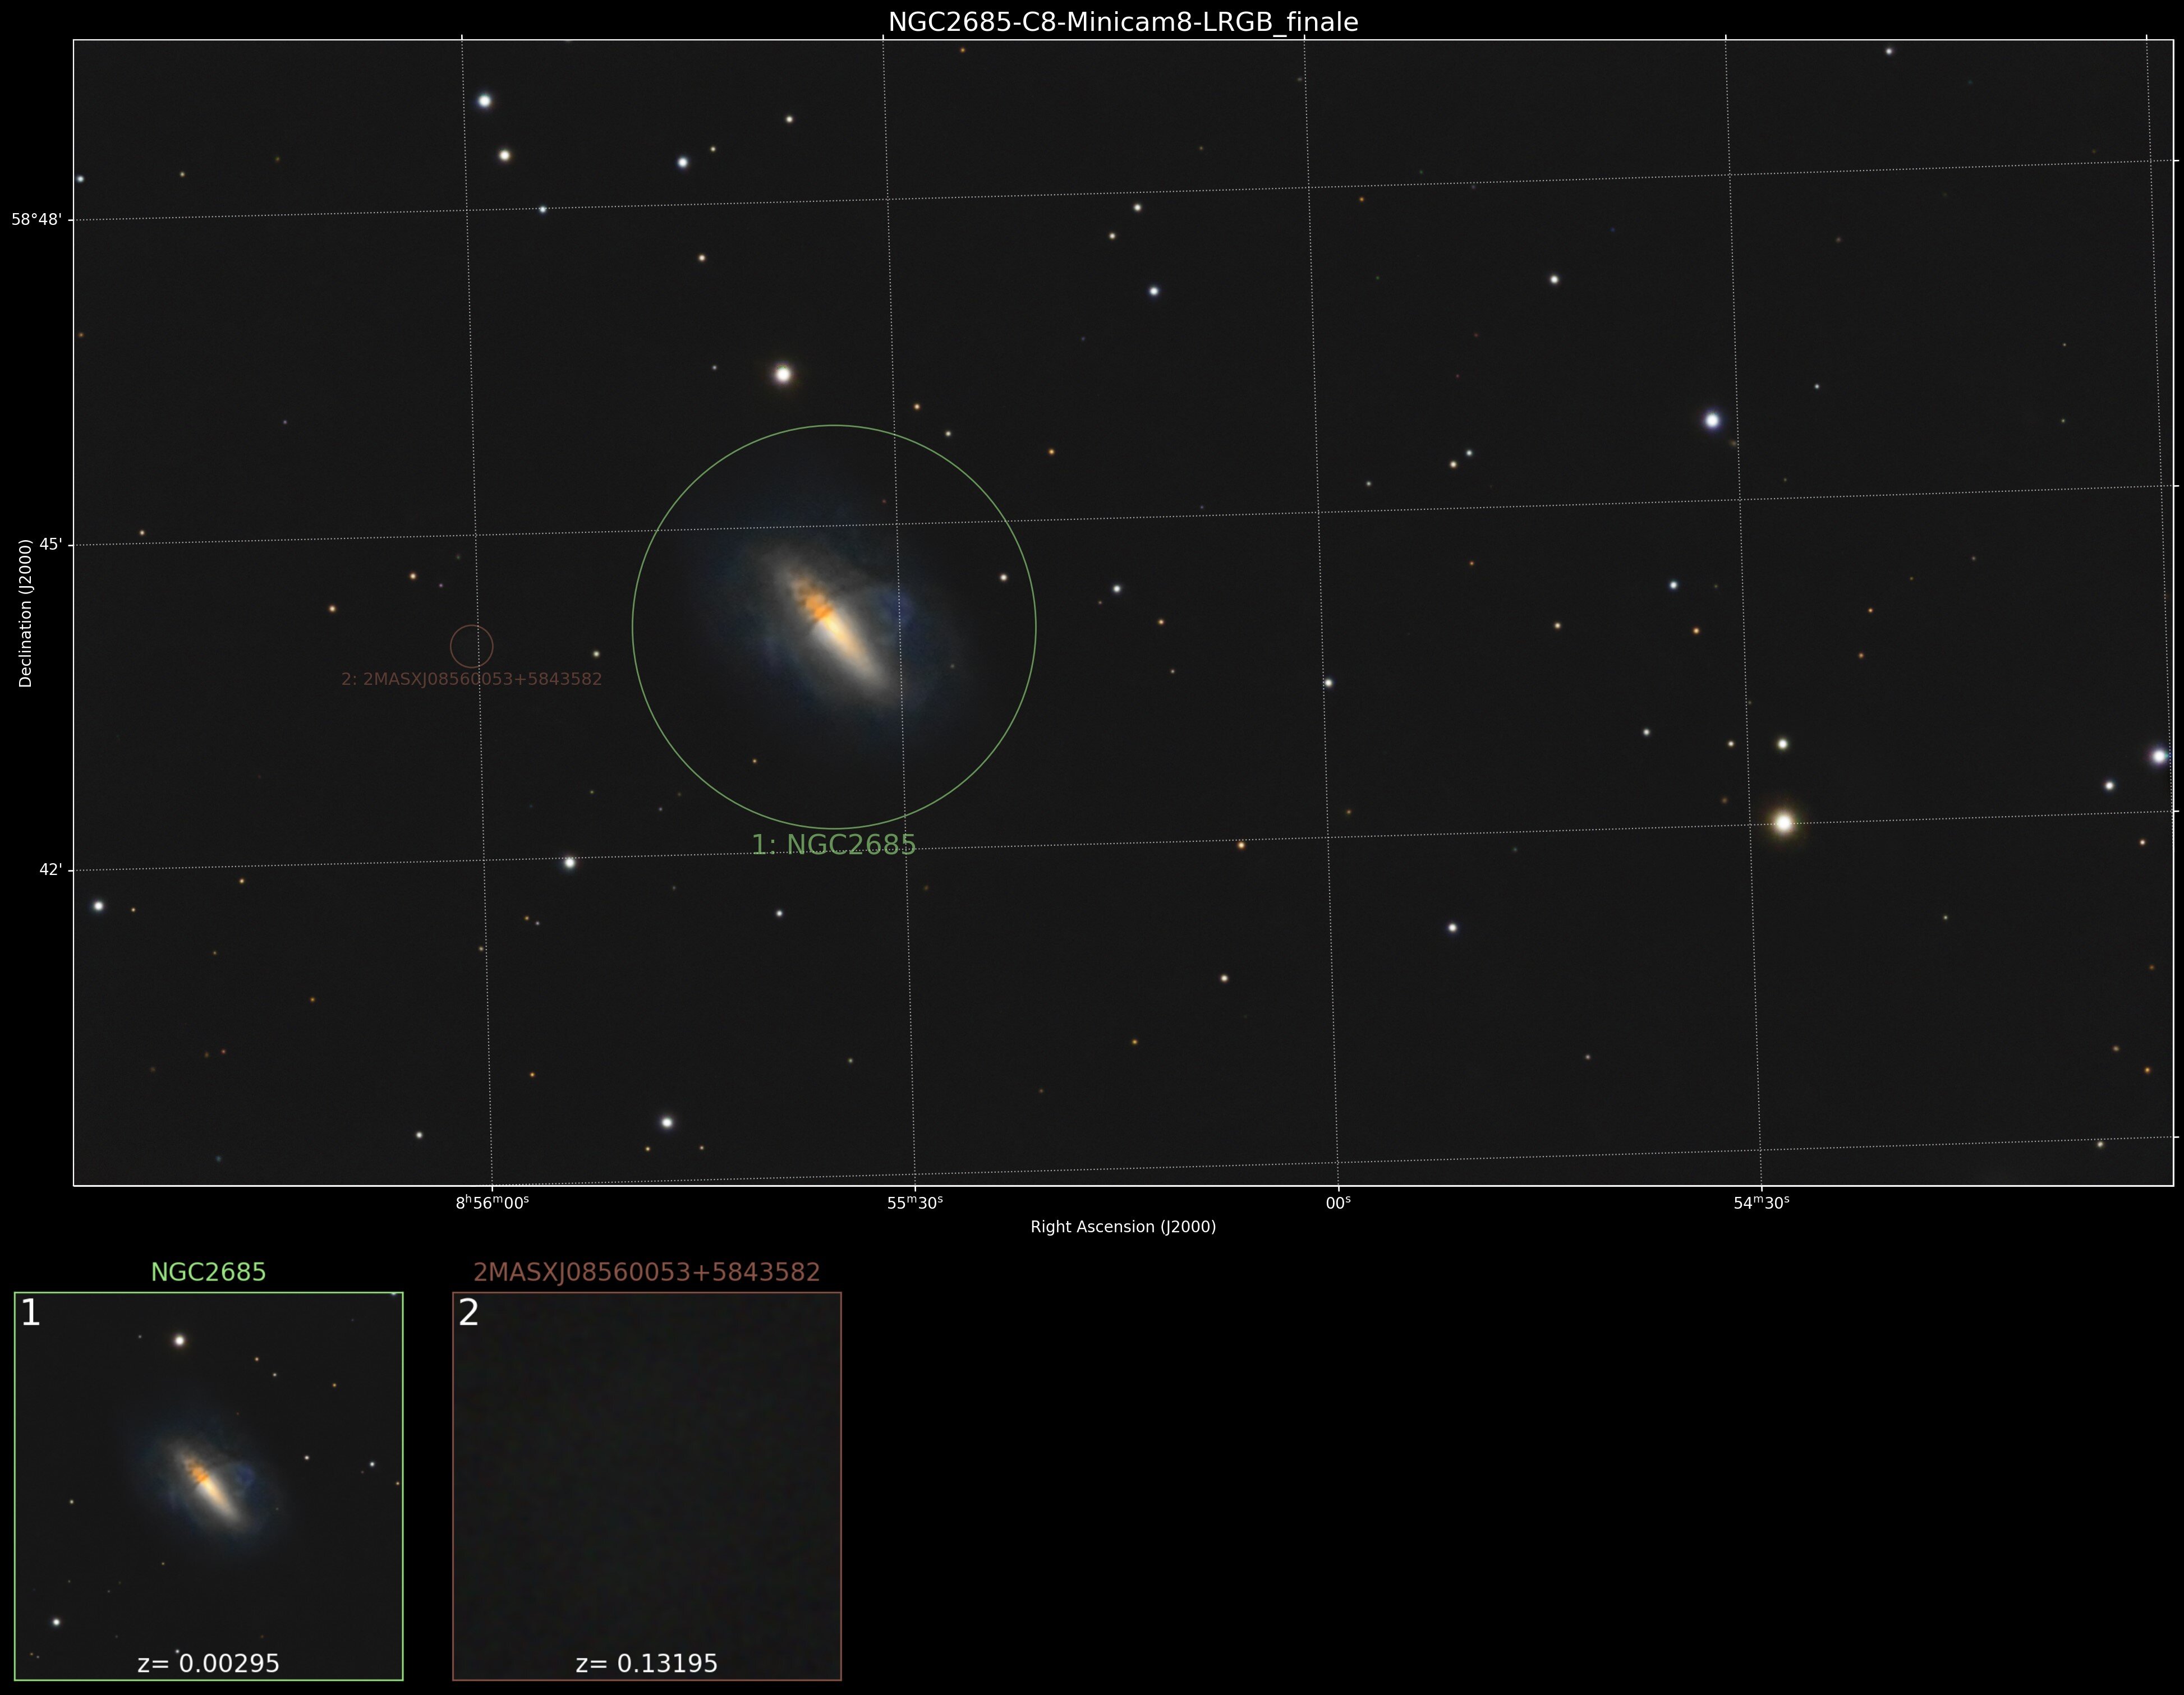2184x1695 pixels.
Task: Click the 54m30s right ascension tick label
Action: pos(1761,1203)
